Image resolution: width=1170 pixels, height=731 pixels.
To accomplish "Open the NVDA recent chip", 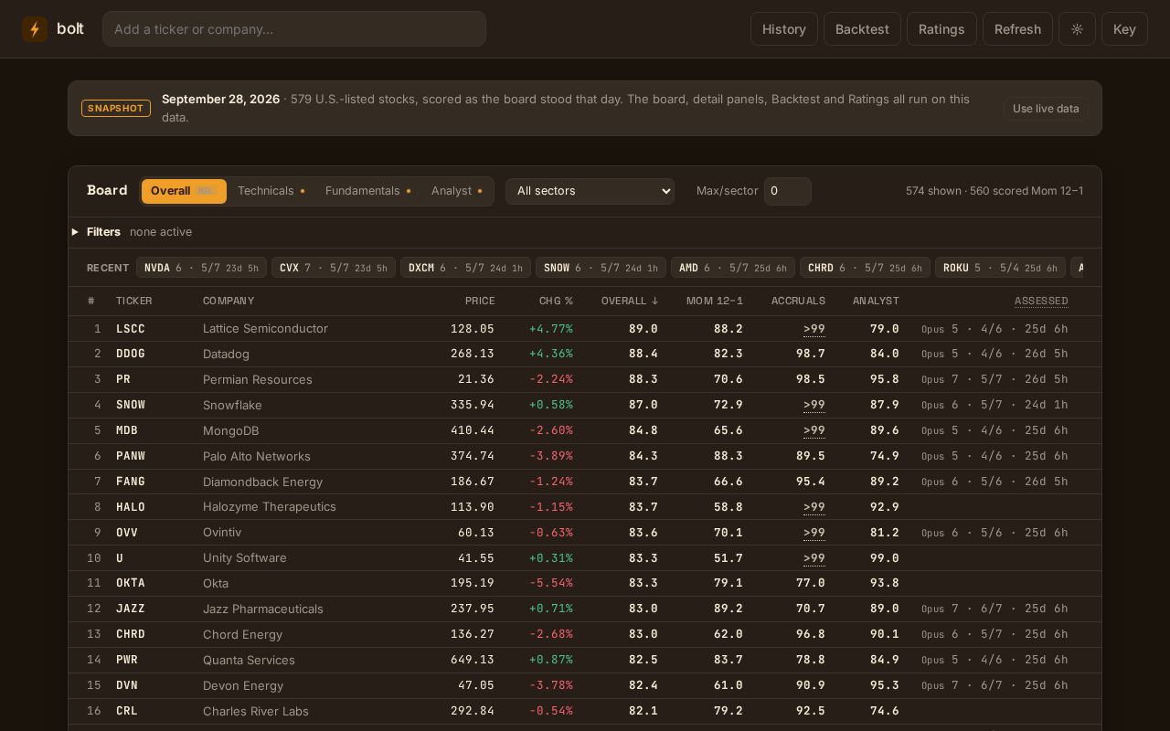I will tap(201, 268).
